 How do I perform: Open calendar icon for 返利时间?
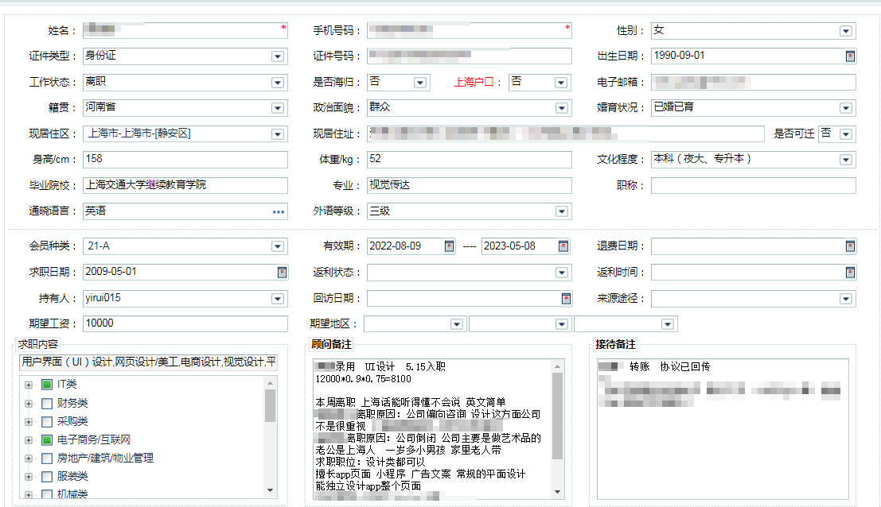point(850,272)
